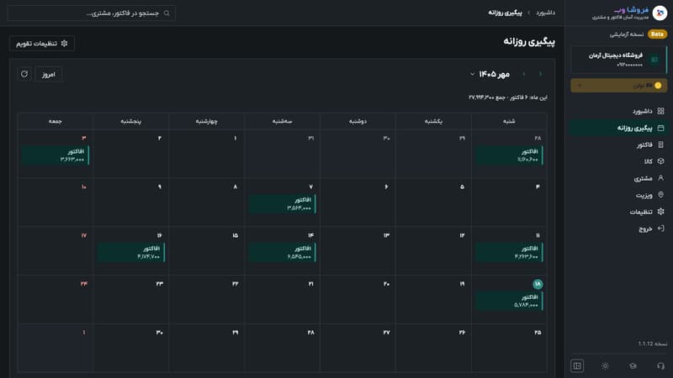Open داشبورد via its sidebar grid icon

coord(660,111)
